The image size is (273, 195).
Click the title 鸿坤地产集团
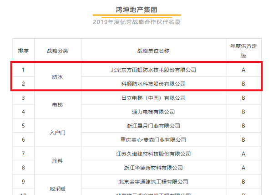[136, 10]
